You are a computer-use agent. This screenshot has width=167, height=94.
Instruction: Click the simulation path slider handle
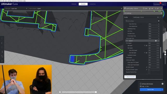click(x=96, y=92)
